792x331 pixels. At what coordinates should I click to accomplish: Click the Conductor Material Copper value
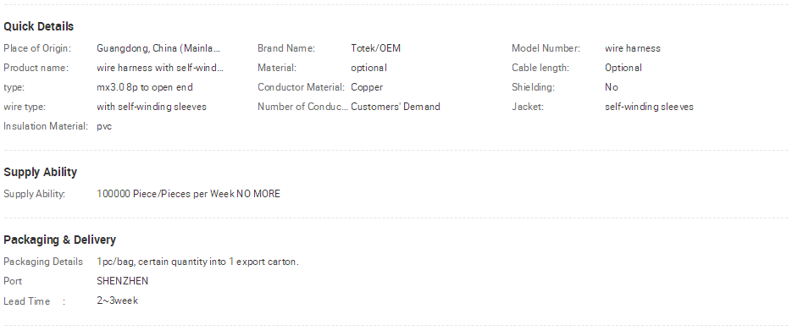(367, 87)
